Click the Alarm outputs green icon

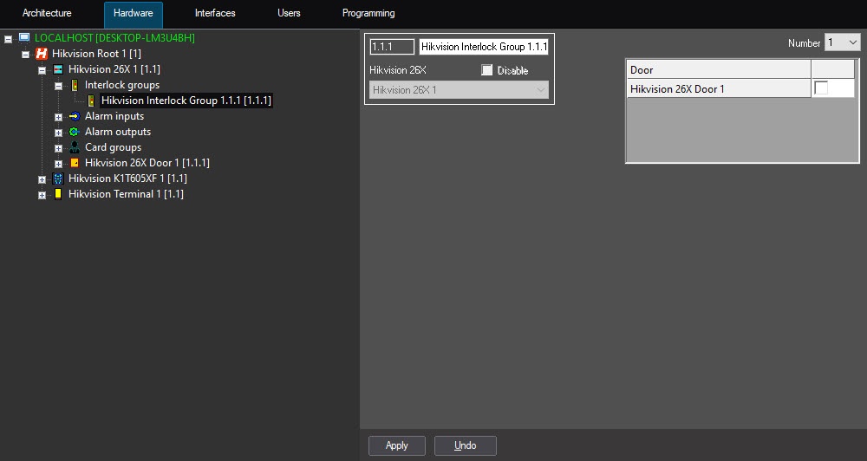(x=74, y=132)
